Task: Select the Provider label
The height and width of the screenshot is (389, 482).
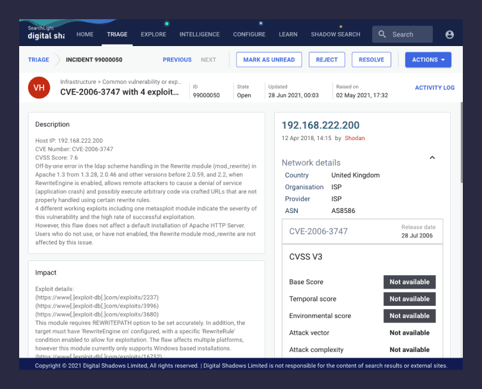Action: tap(297, 199)
